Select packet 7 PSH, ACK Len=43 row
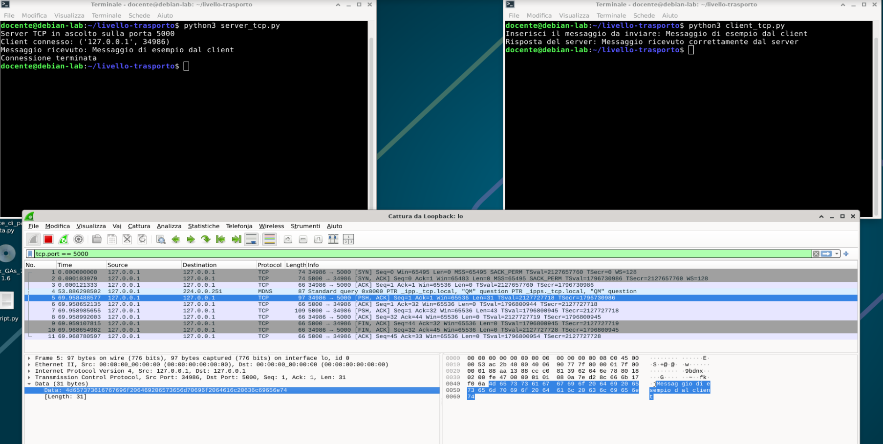 click(x=441, y=310)
